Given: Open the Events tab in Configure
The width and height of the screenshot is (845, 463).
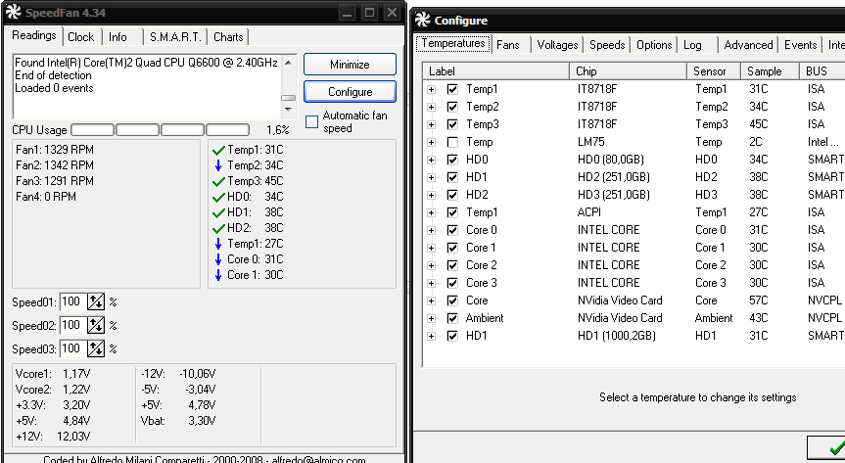Looking at the screenshot, I should click(x=800, y=45).
